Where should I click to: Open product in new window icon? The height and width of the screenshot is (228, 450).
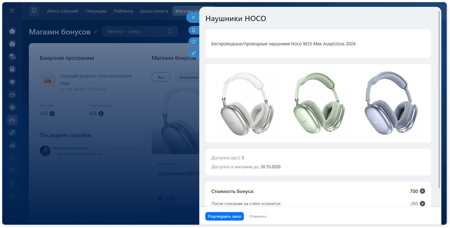coord(194,42)
